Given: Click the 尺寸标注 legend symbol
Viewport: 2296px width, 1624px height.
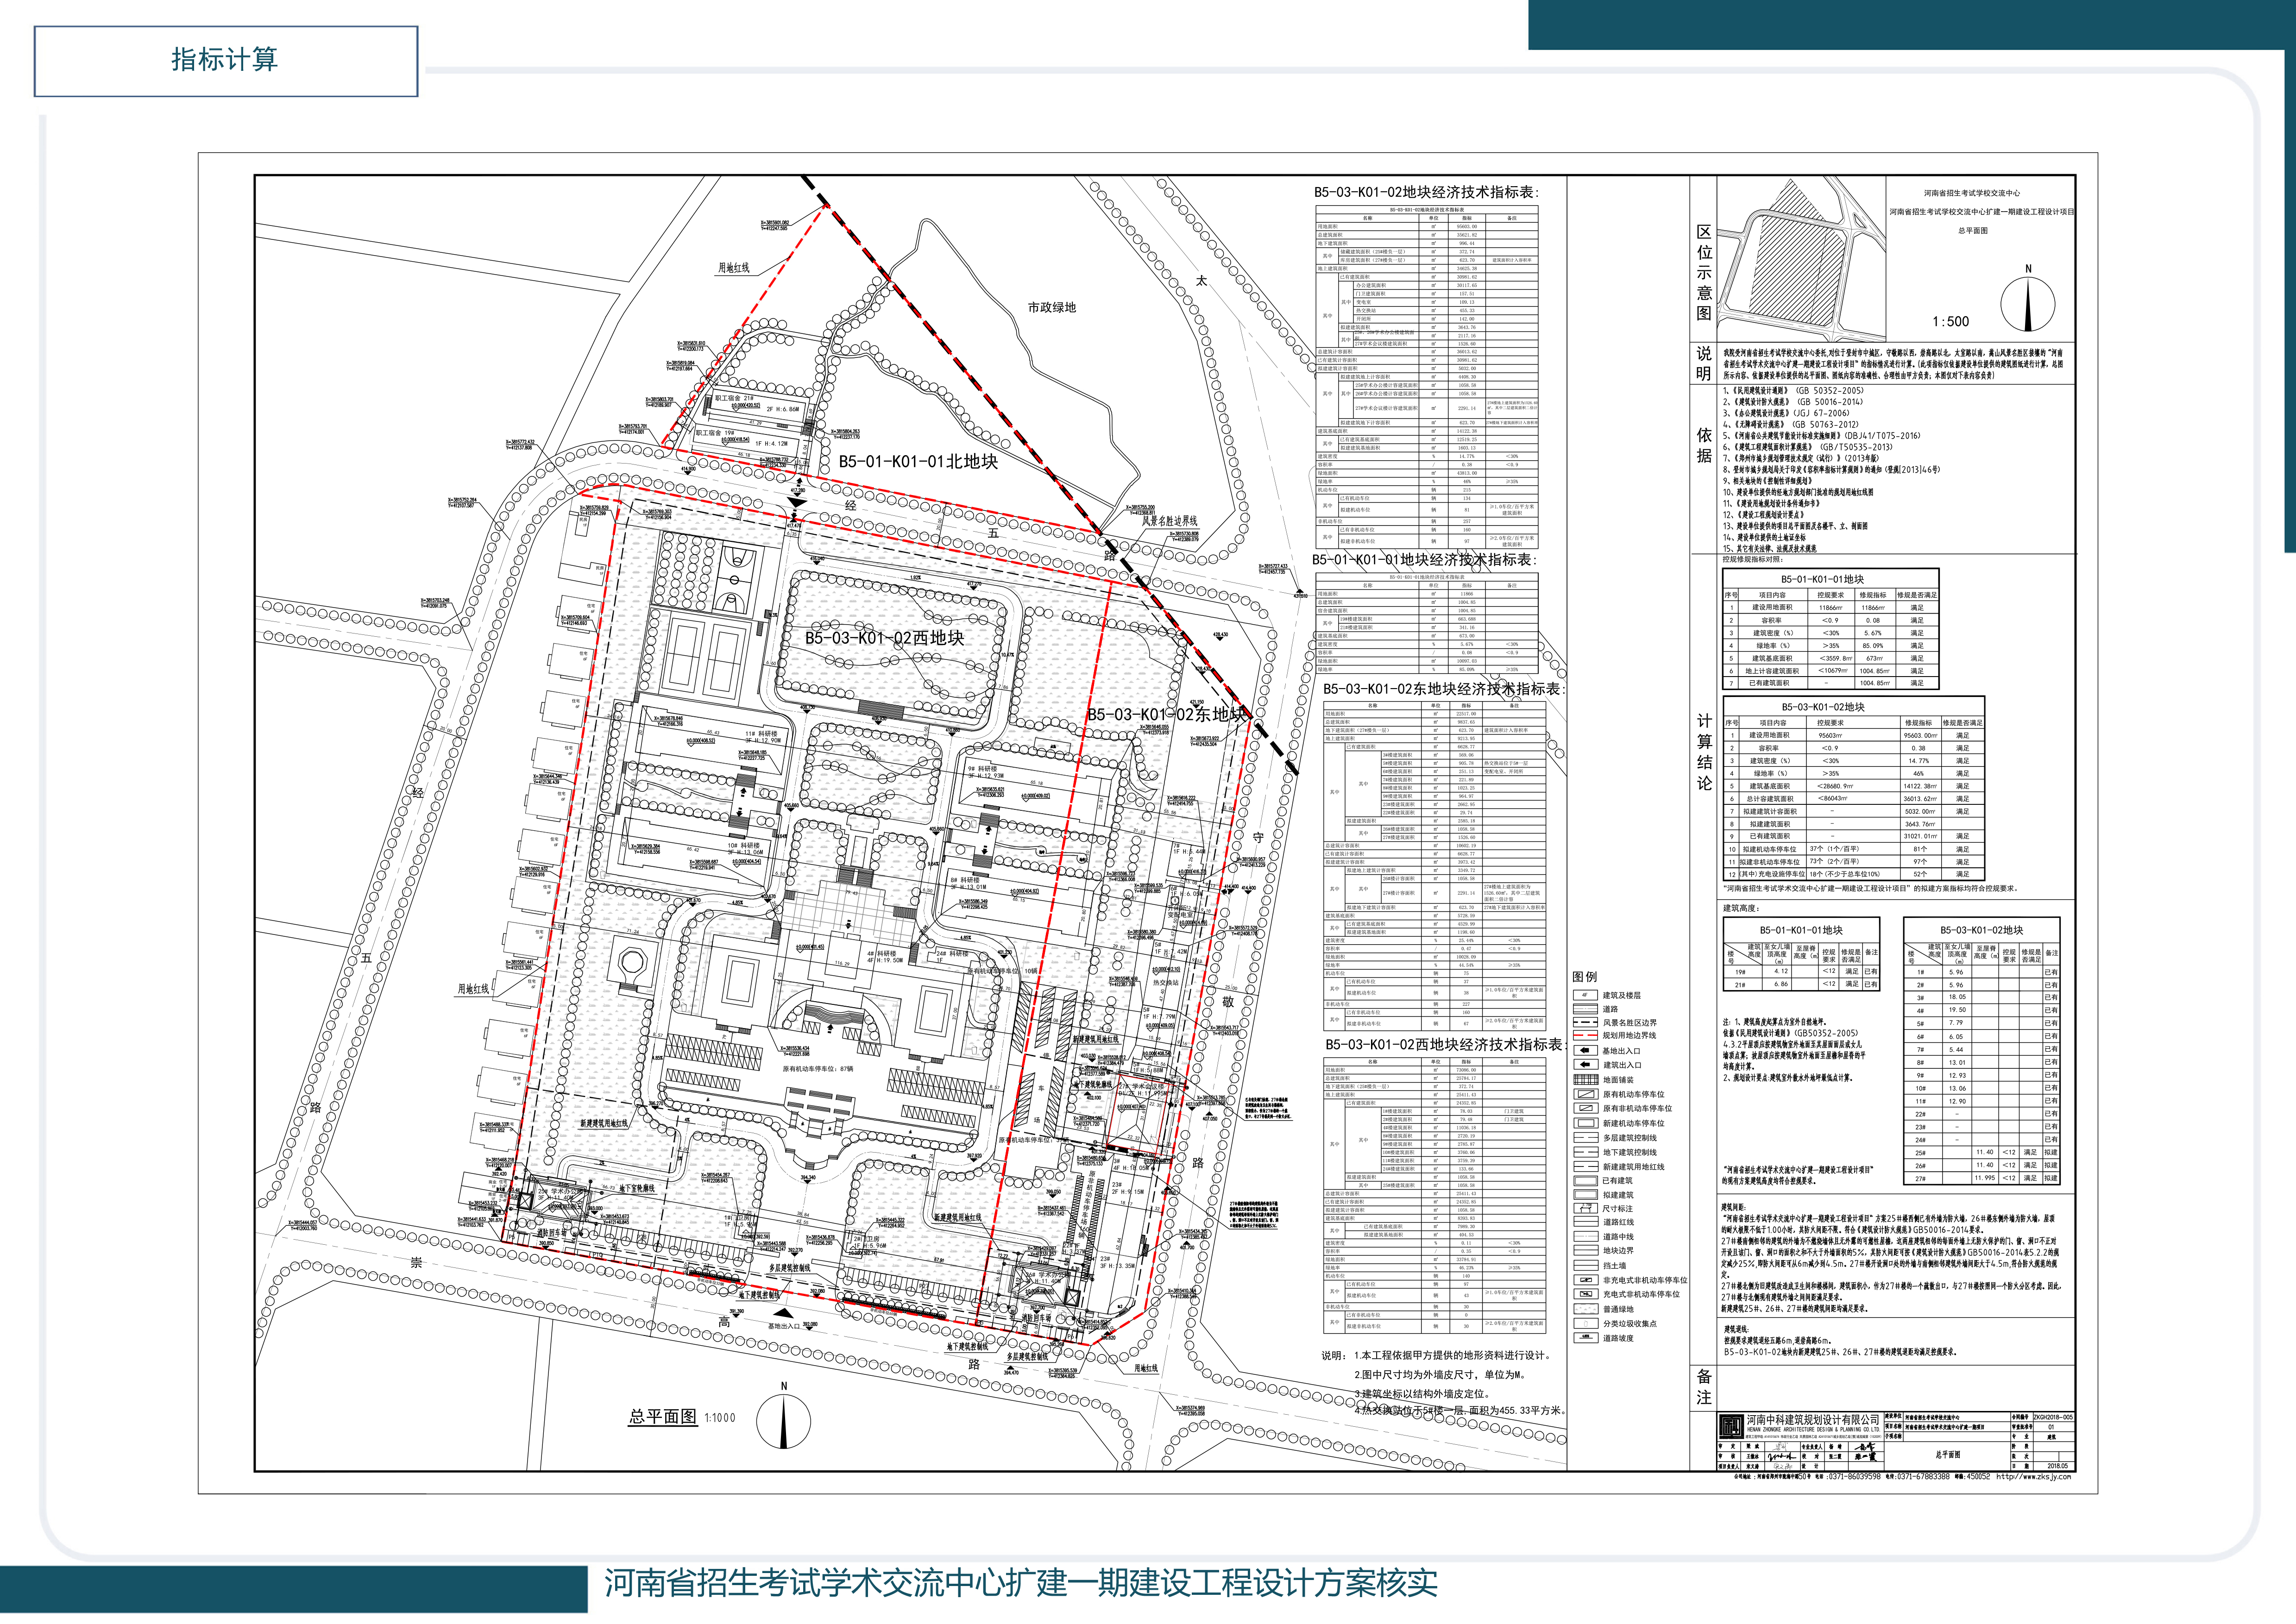Looking at the screenshot, I should [x=1585, y=1209].
